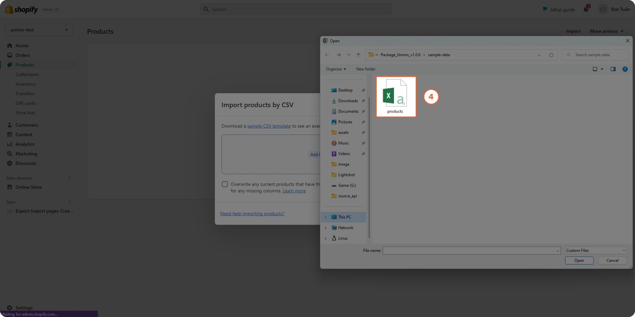
Task: Toggle the preview pane icon
Action: click(613, 69)
